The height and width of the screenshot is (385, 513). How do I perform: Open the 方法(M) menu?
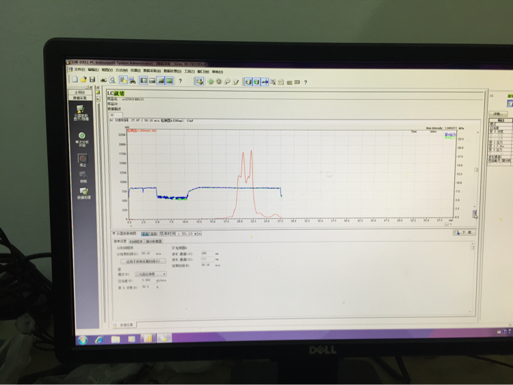pos(121,70)
